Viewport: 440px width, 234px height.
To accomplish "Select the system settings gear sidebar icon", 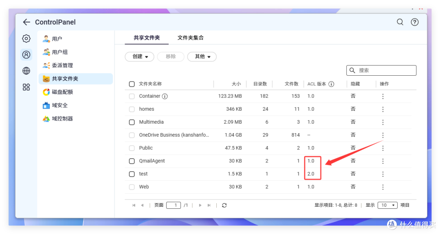I will pyautogui.click(x=26, y=38).
